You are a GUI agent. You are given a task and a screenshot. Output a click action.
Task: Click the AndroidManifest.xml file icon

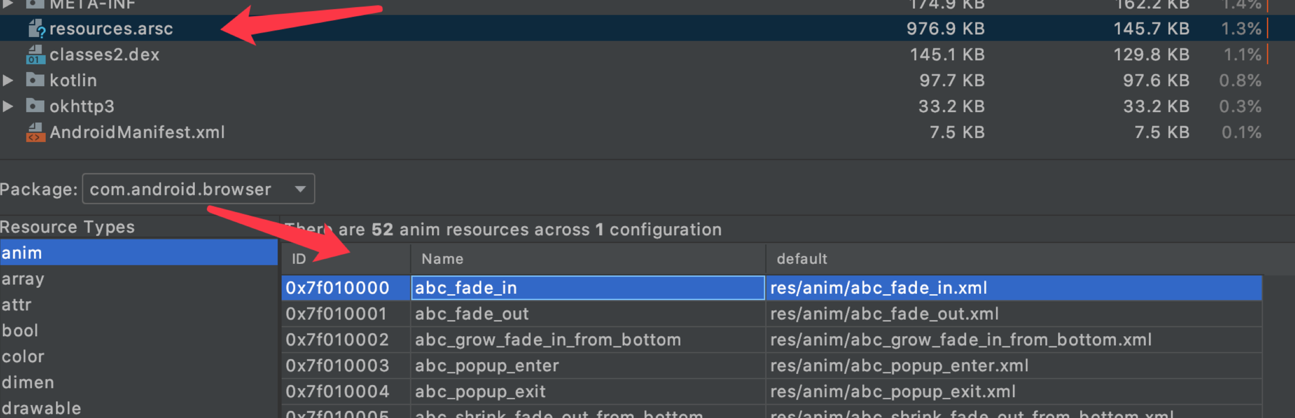point(36,132)
